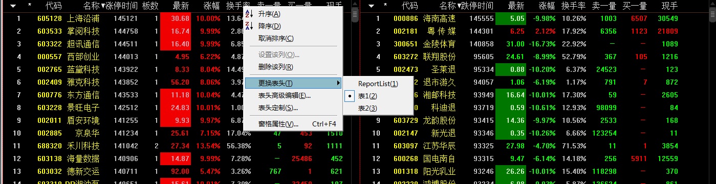Screen dimensions: 716x184
Task: Open the 更换表头(T) submenu entry
Action: 293,83
